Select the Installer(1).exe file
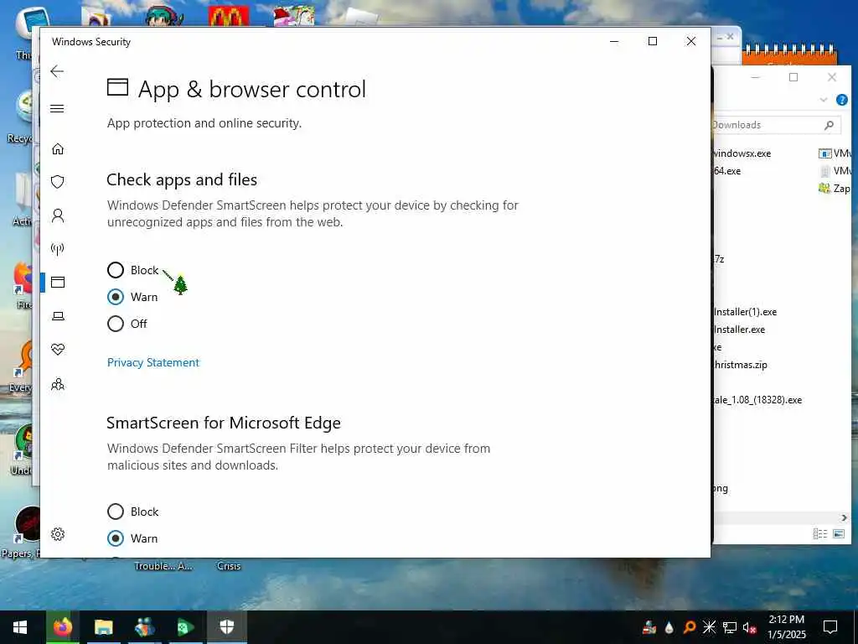This screenshot has width=858, height=644. pos(745,312)
